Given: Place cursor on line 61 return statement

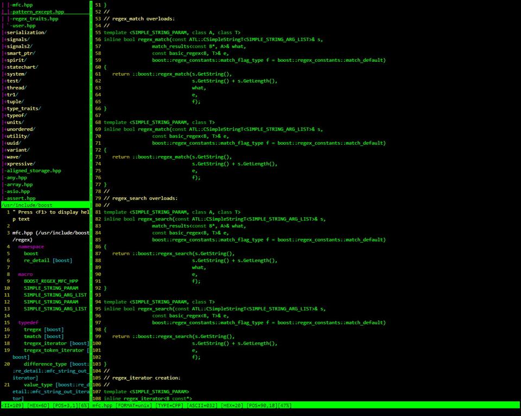Looking at the screenshot, I should (172, 74).
